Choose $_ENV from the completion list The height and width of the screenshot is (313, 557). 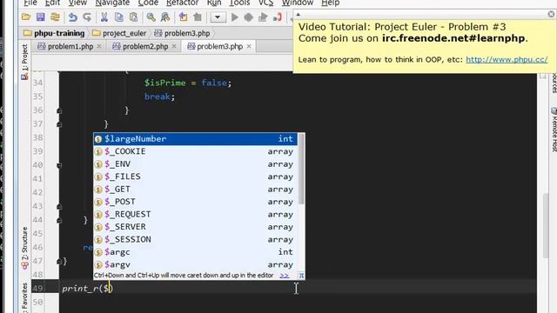pyautogui.click(x=195, y=164)
